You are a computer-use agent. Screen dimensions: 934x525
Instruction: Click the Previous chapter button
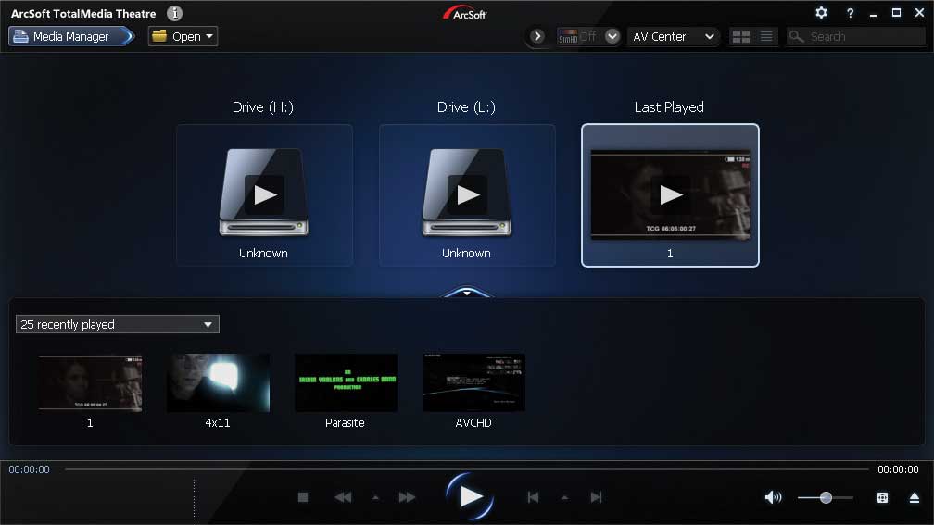[533, 497]
